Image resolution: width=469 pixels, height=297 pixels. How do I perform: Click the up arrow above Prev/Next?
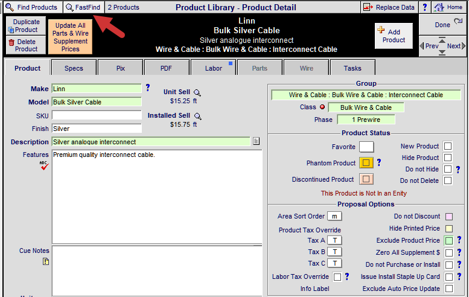[442, 39]
